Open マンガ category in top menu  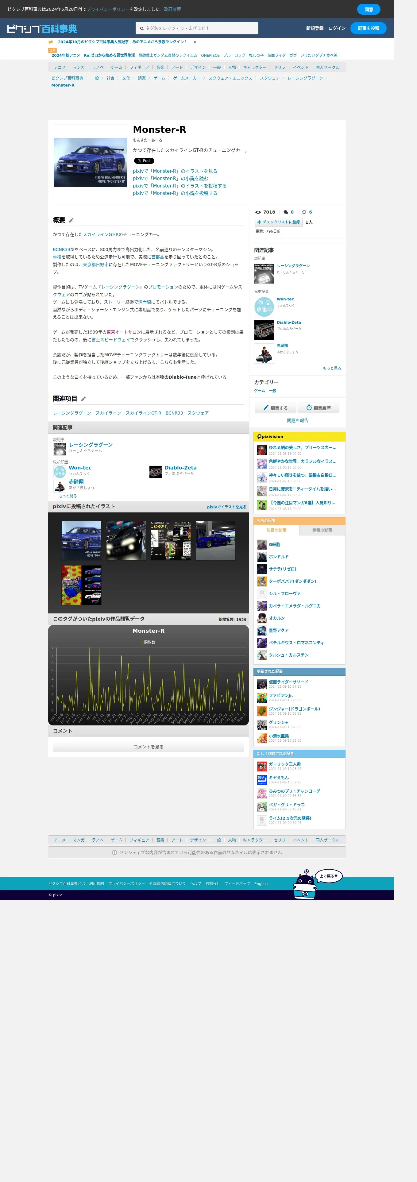[79, 68]
